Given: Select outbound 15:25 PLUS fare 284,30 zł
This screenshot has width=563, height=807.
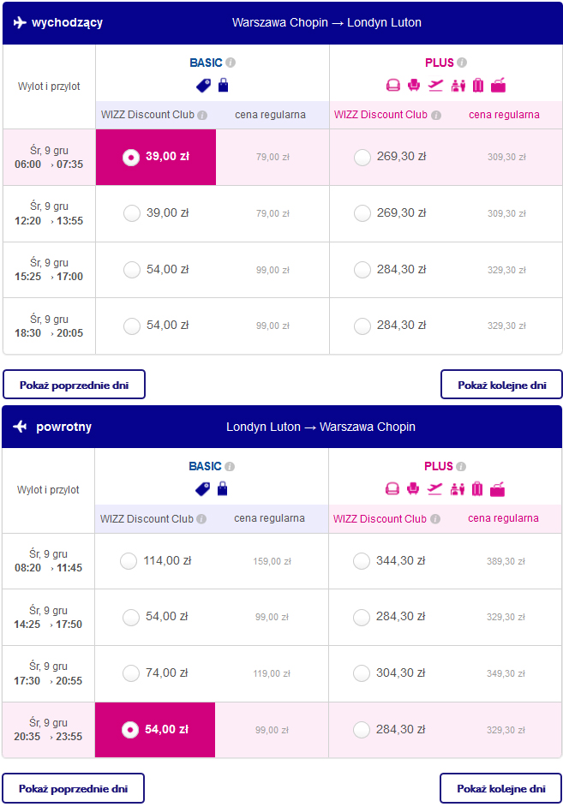Looking at the screenshot, I should (362, 270).
